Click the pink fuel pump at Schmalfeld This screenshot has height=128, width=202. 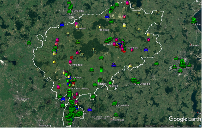(x=70, y=62)
